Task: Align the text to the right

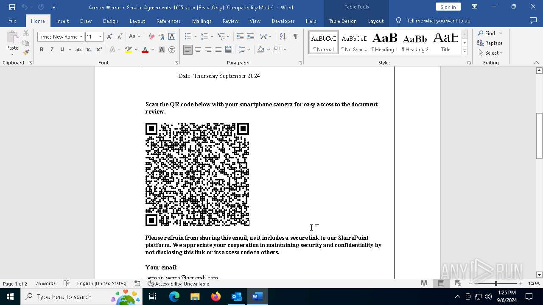Action: 208,50
